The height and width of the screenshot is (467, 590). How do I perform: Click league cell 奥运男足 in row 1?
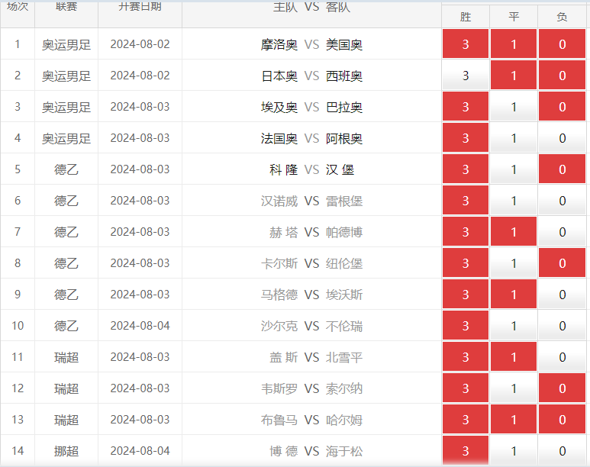pos(66,45)
